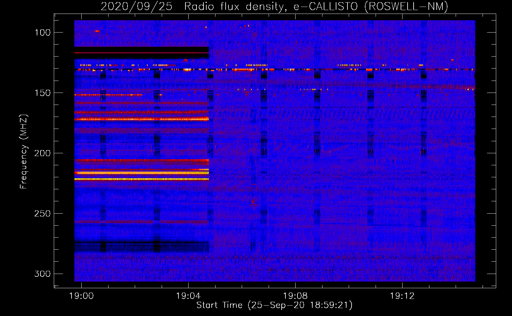Image resolution: width=512 pixels, height=316 pixels.
Task: Select the '300' frequency tick label
Action: [42, 274]
